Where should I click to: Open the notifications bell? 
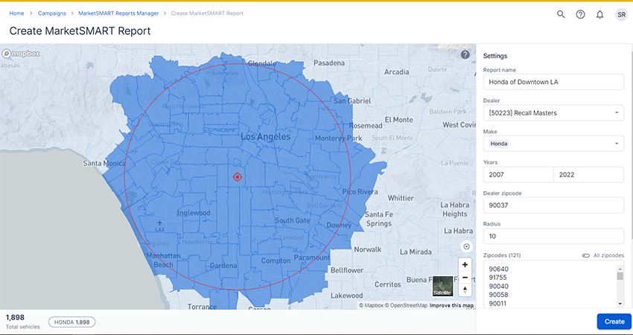click(x=600, y=15)
